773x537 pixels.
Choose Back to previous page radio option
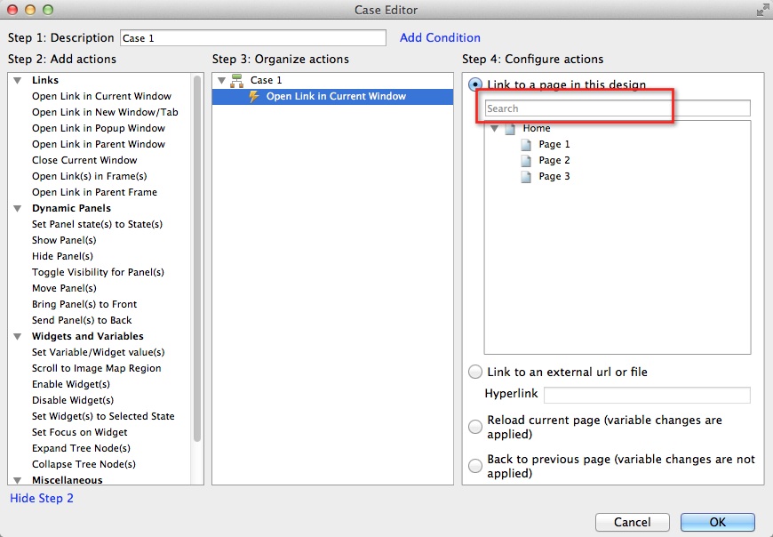click(x=475, y=466)
